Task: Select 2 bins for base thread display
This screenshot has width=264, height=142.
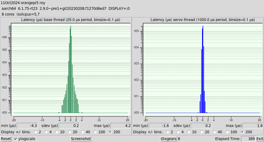Action: point(35,132)
